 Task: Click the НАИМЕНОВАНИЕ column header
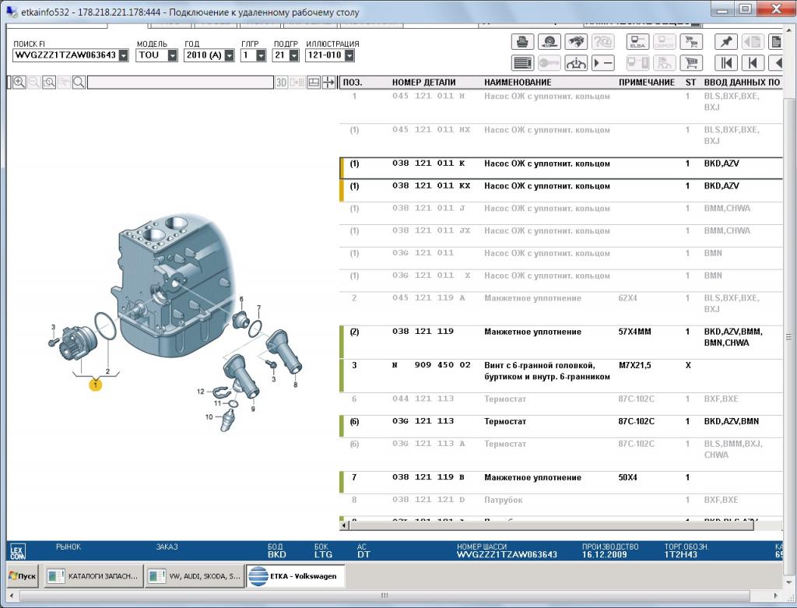pyautogui.click(x=518, y=83)
